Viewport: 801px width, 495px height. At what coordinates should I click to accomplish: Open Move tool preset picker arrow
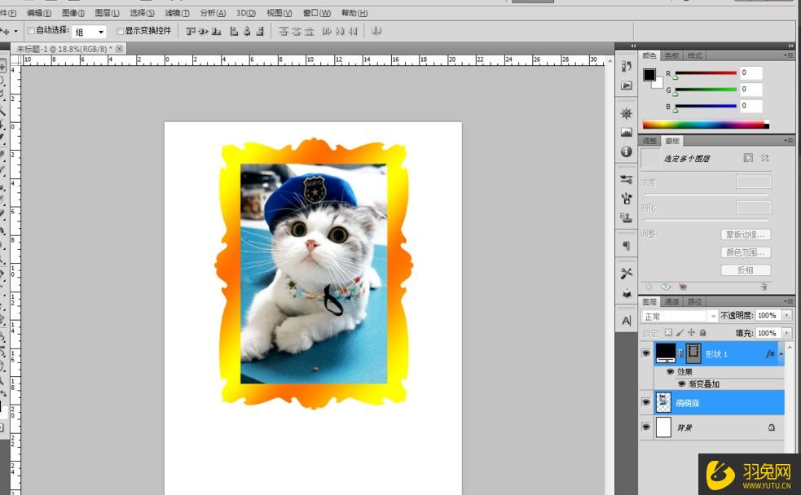15,31
